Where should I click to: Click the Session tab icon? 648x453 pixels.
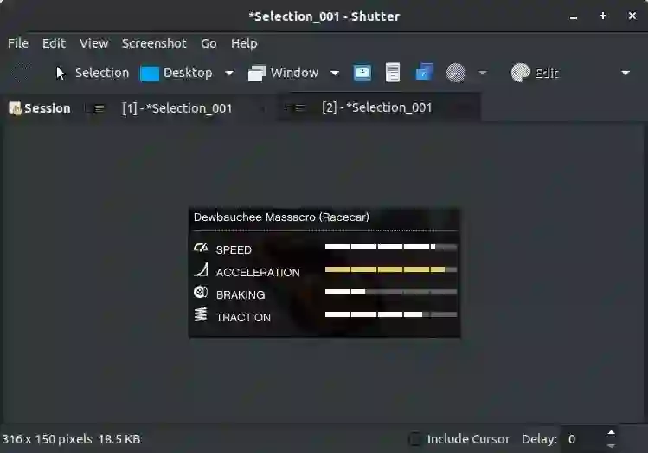(x=16, y=108)
